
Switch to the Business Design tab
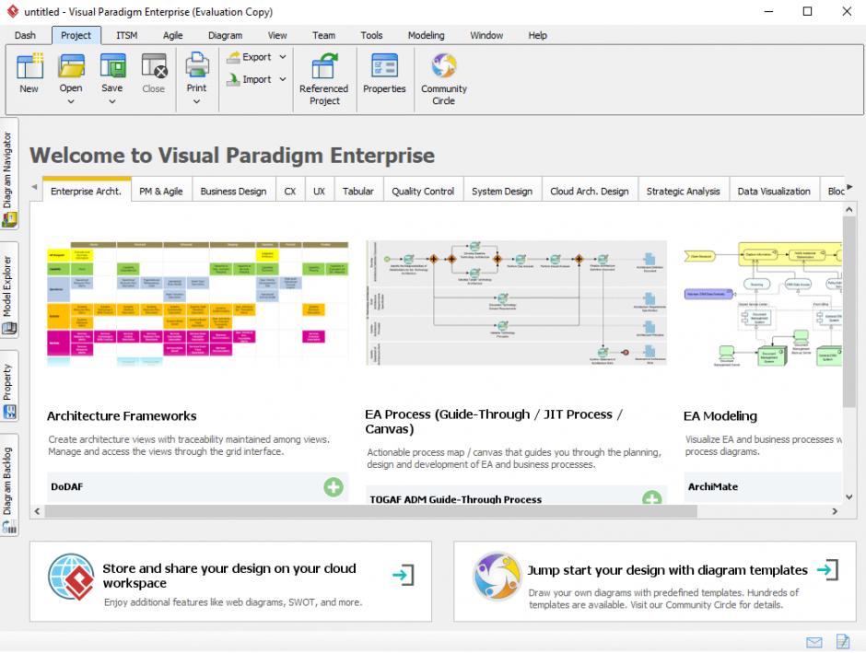[233, 191]
